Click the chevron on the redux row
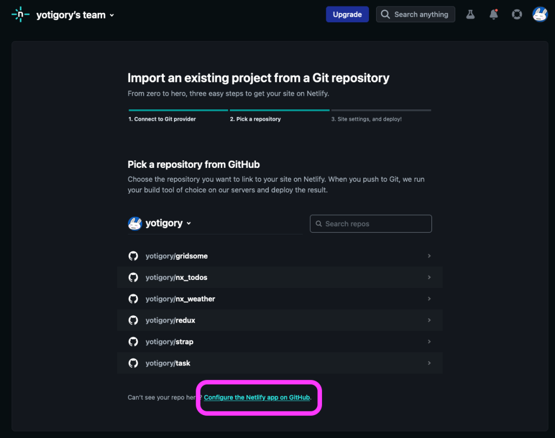 pos(429,320)
